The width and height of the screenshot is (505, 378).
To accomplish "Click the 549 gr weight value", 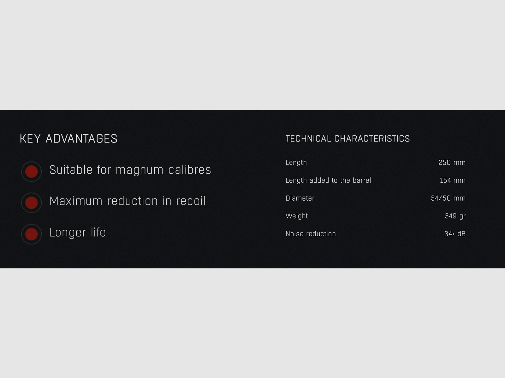I will (x=455, y=216).
